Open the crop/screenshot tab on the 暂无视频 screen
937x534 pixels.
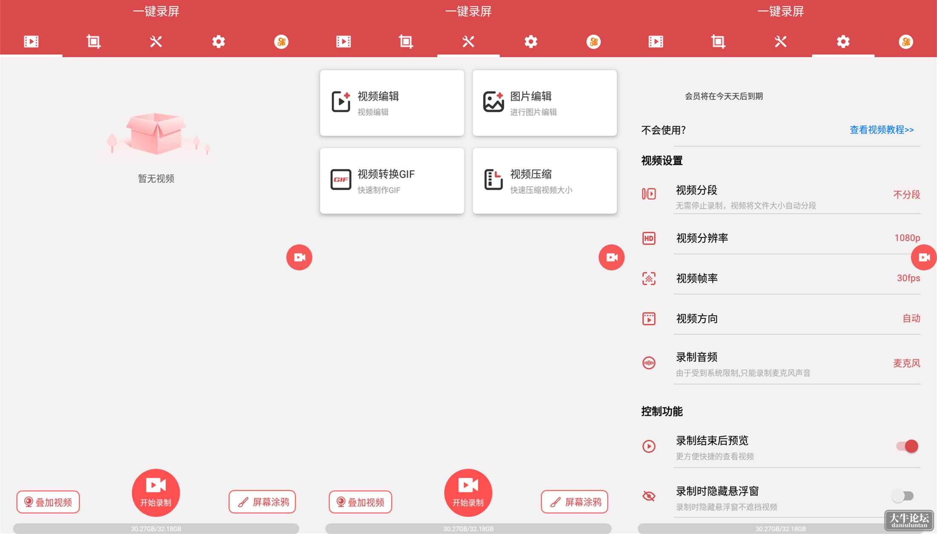pos(94,42)
